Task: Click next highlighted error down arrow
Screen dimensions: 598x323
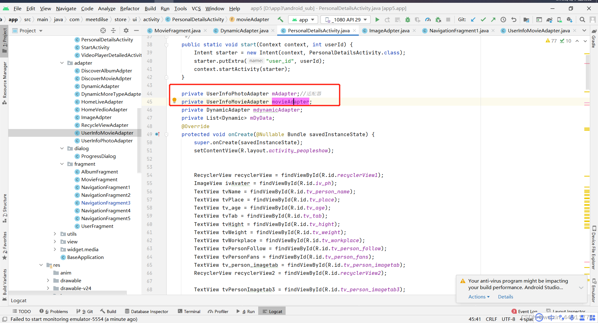Action: [x=585, y=41]
